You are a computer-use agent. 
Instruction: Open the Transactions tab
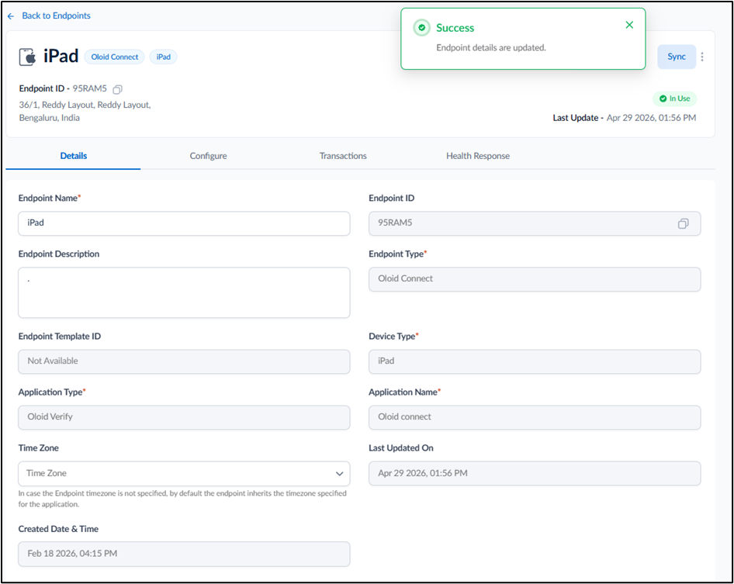[343, 156]
